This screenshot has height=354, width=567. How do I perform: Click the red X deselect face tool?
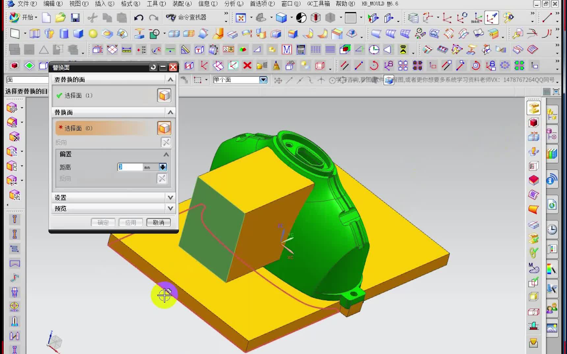[x=247, y=66]
